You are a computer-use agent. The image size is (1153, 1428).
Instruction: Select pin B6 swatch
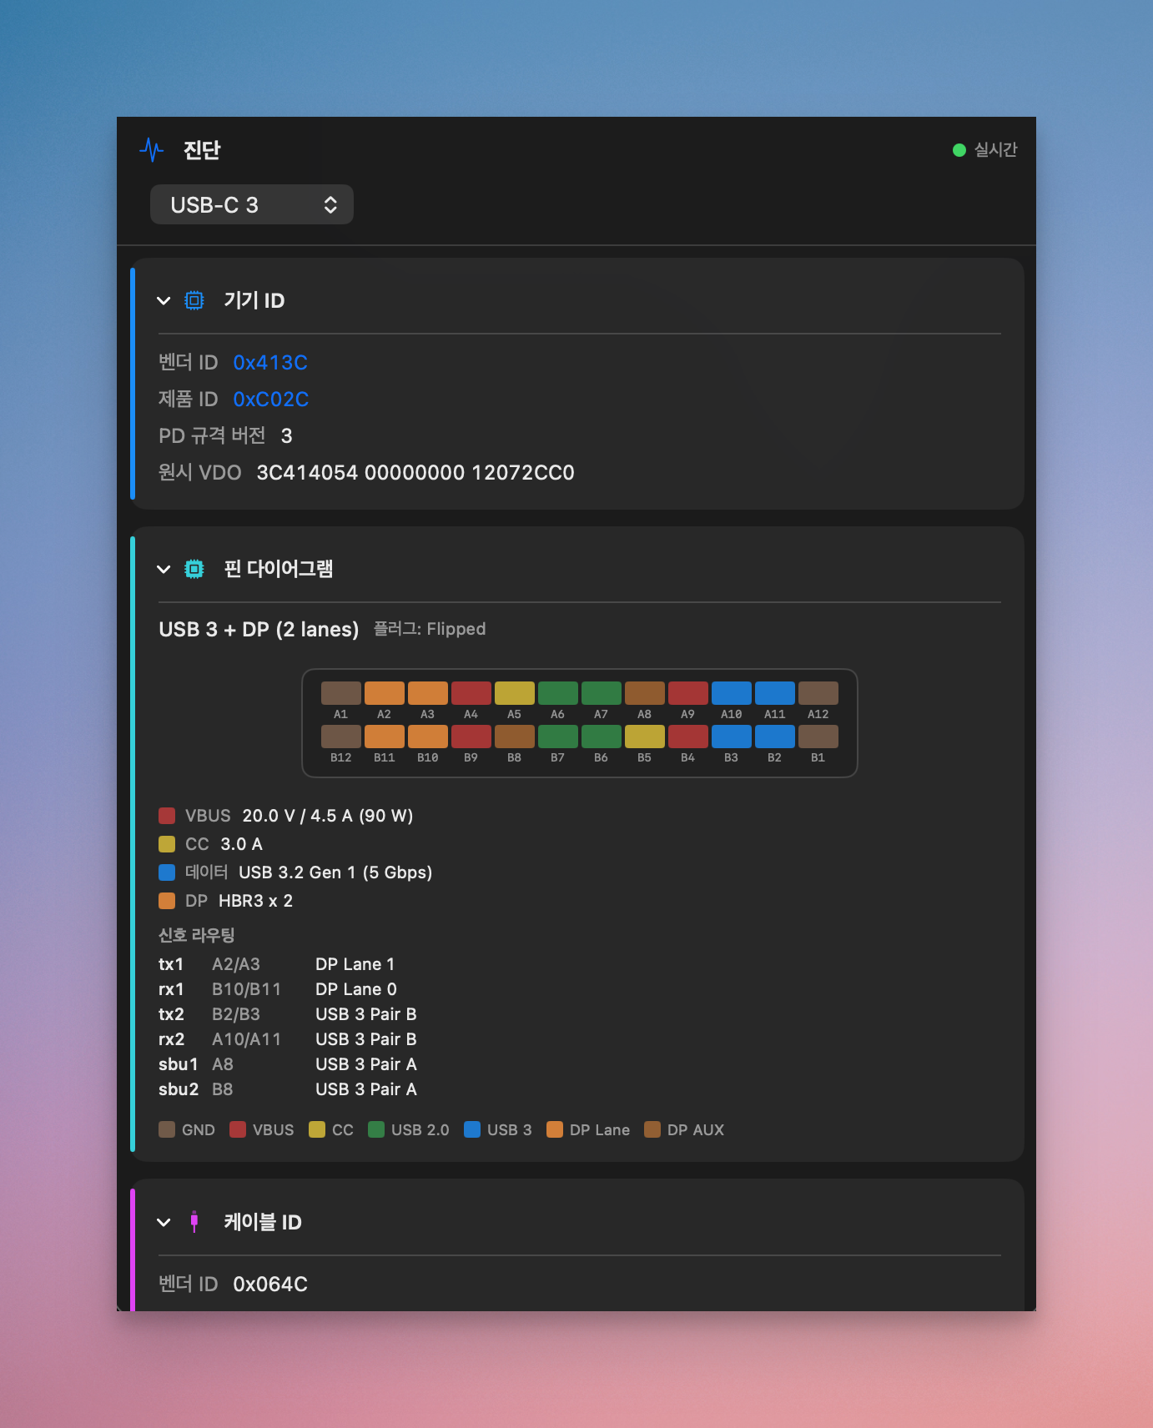coord(602,737)
